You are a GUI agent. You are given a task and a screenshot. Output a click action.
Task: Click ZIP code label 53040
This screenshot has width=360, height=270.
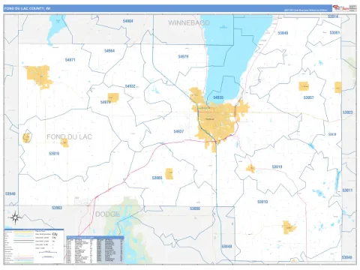click(x=347, y=257)
